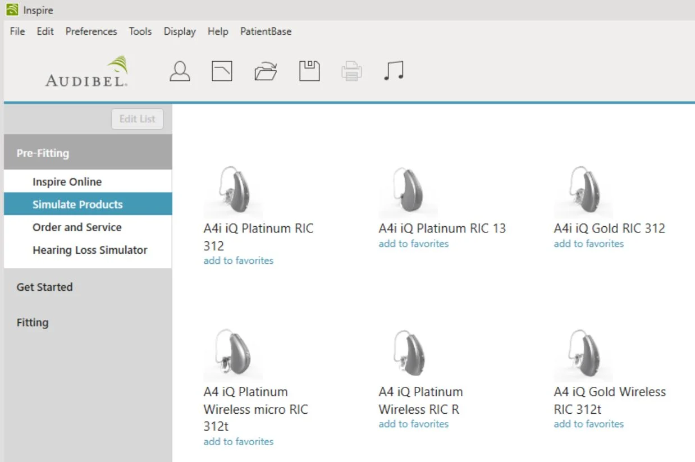The image size is (695, 462).
Task: Open the patient profile icon
Action: [180, 71]
